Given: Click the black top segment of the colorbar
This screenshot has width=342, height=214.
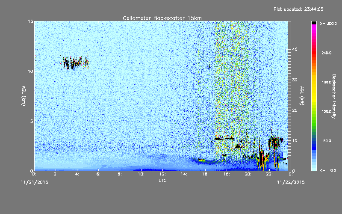Looking at the screenshot, I should pos(314,23).
